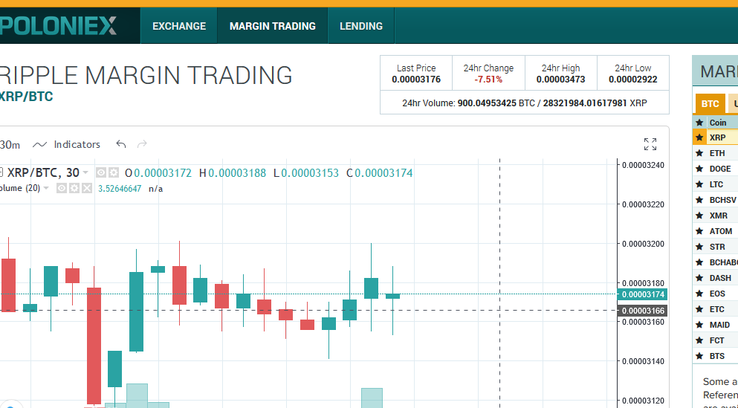738x408 pixels.
Task: Toggle visibility of XRP/BTC series
Action: pyautogui.click(x=100, y=173)
